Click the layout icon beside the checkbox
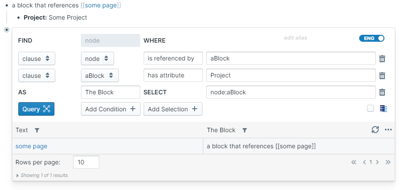 (x=383, y=109)
